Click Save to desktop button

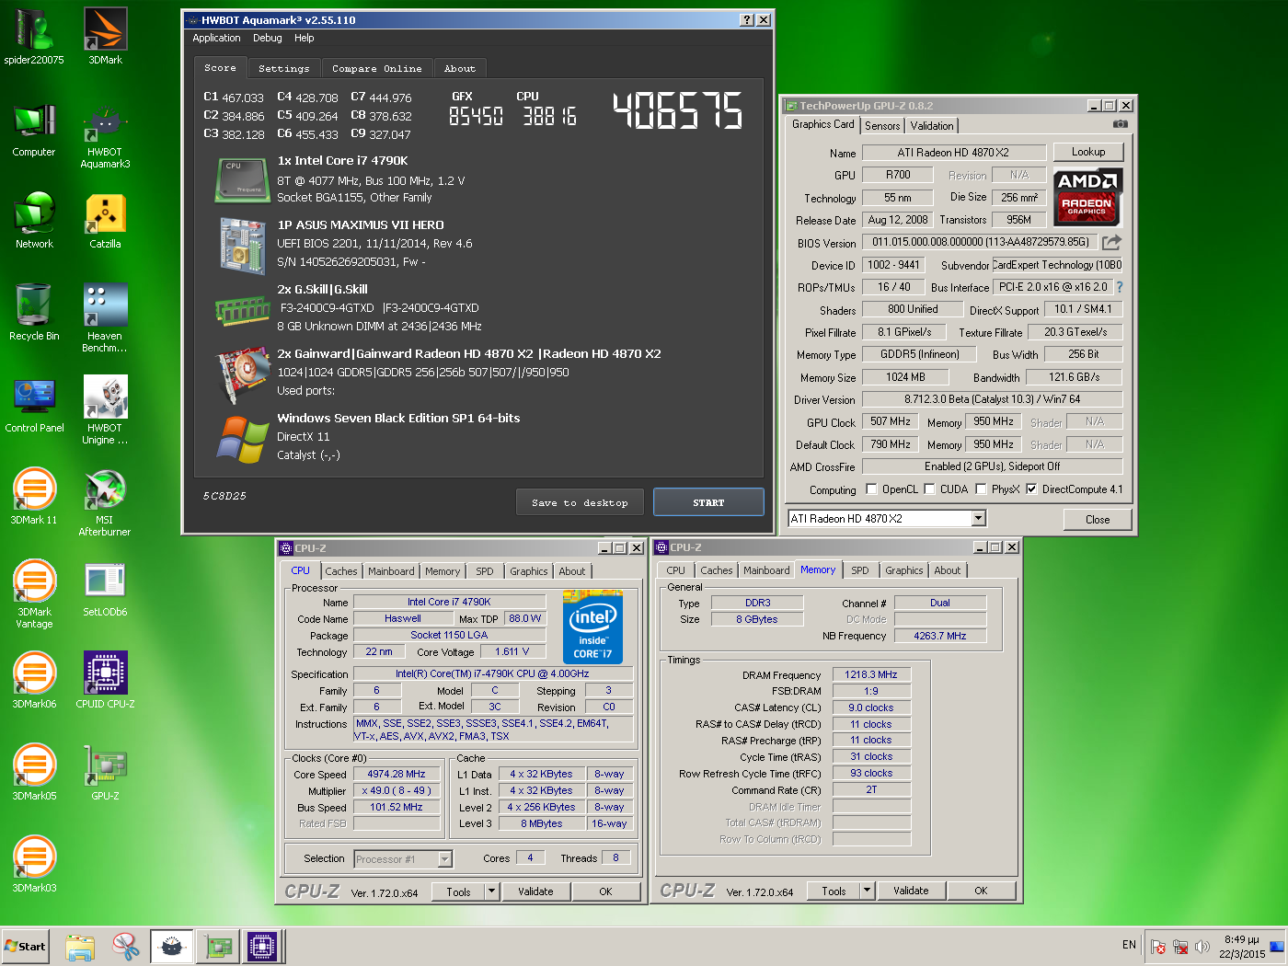click(581, 502)
